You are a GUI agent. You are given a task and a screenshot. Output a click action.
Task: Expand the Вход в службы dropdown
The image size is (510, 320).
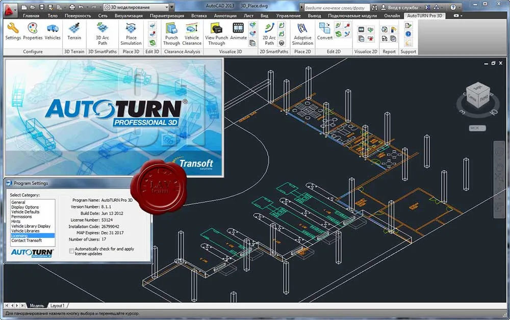point(420,7)
